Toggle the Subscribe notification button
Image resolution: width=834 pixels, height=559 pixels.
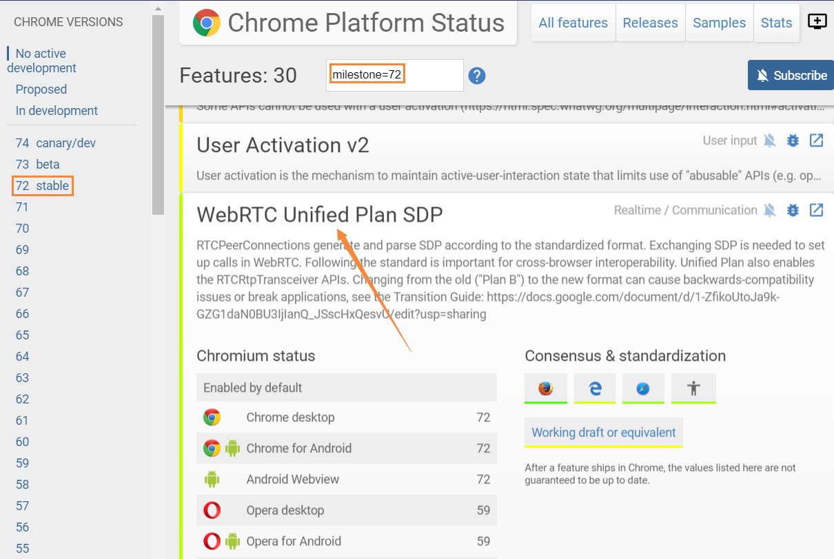[x=791, y=75]
